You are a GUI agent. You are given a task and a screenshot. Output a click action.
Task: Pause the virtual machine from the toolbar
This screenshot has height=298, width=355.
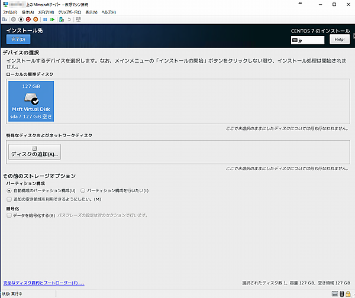(45, 19)
